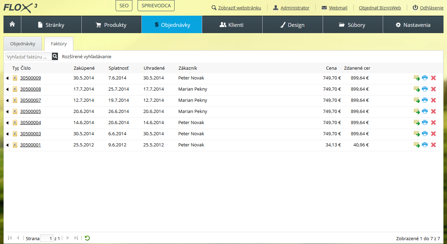The image size is (447, 244).
Task: Click the euro type icon for invoice 30500005
Action: (15, 112)
